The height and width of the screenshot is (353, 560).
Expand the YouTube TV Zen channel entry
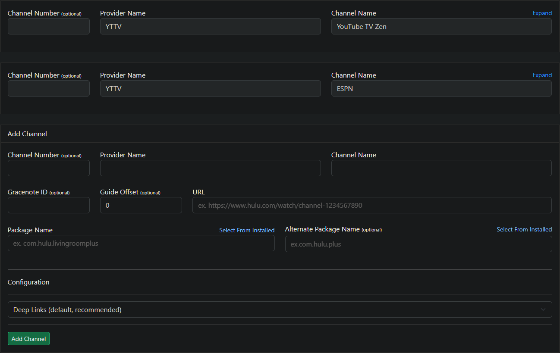tap(542, 13)
